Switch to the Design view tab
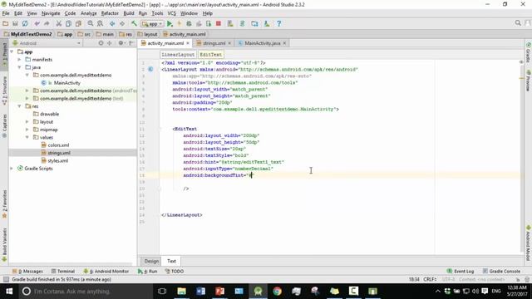This screenshot has height=299, width=532. click(x=151, y=261)
